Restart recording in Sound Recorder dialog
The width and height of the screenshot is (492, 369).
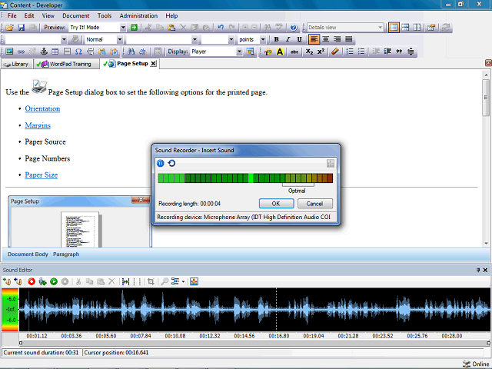point(171,164)
